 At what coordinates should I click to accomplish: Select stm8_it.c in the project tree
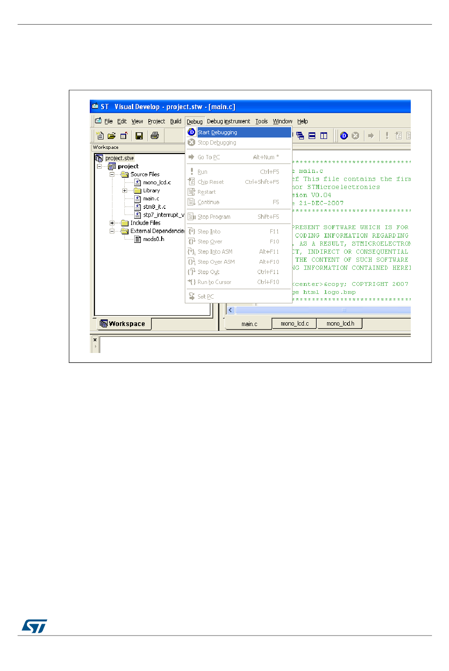155,207
